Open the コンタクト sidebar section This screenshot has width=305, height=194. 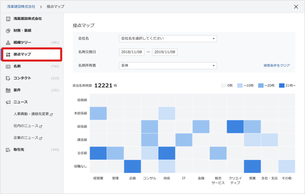pos(32,78)
